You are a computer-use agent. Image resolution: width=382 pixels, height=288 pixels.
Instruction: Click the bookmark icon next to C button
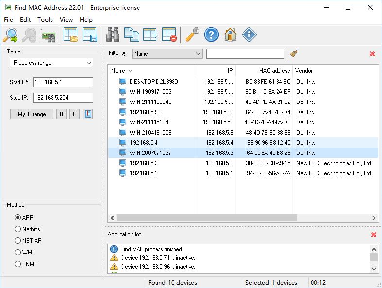point(87,114)
